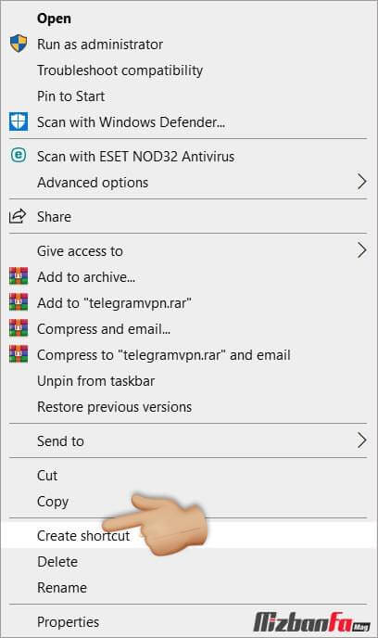Expand the Send to submenu arrow
The image size is (378, 638).
(361, 440)
